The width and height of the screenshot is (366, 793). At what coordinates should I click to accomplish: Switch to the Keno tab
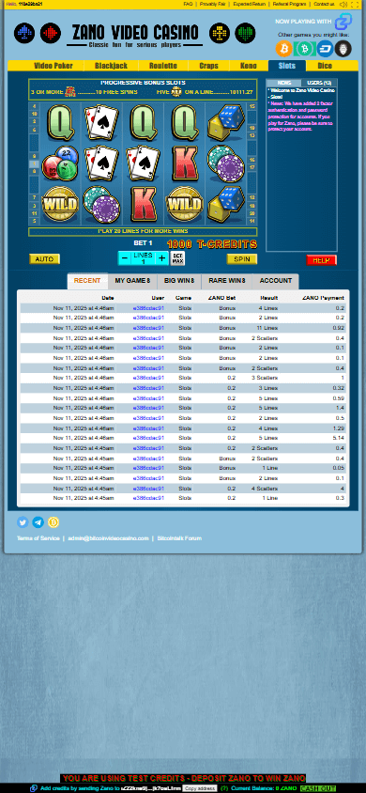tap(249, 66)
